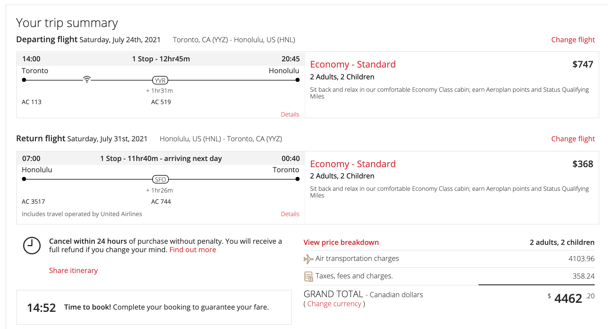
Task: Click the YVR stopover badge
Action: pyautogui.click(x=160, y=80)
